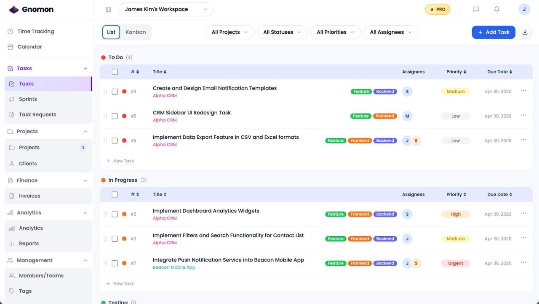The image size is (539, 304).
Task: Click the download export icon button
Action: click(525, 32)
